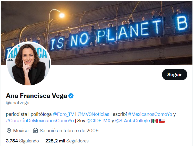
Task: Show the 3.784 Siguiendo list
Action: point(22,141)
